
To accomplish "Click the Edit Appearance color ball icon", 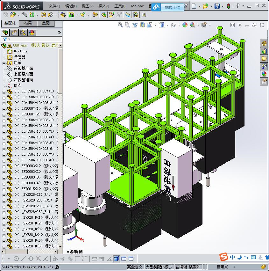I will [x=185, y=25].
